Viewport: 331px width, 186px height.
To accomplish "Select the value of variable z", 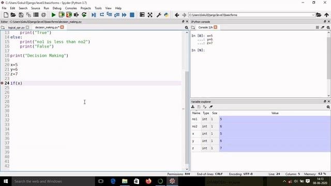I will point(275,148).
